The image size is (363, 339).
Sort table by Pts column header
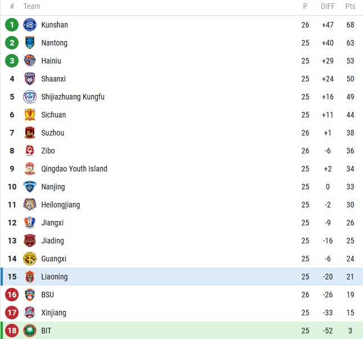(x=350, y=7)
